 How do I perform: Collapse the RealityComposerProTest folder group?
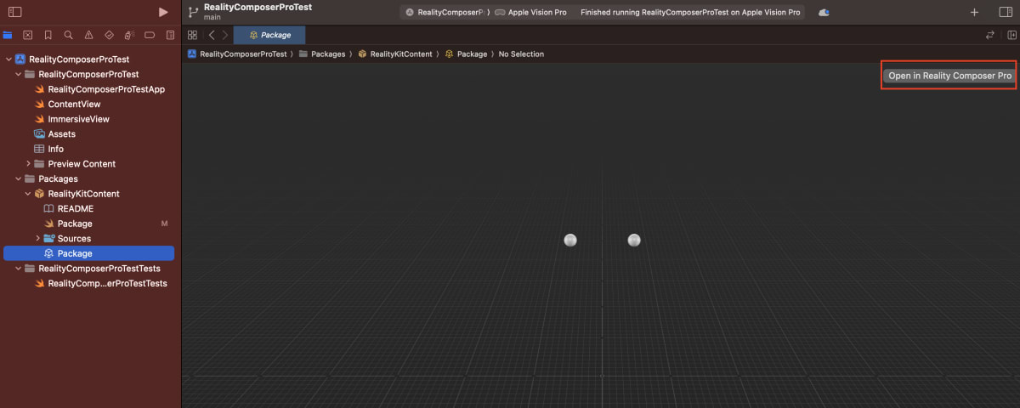(18, 75)
